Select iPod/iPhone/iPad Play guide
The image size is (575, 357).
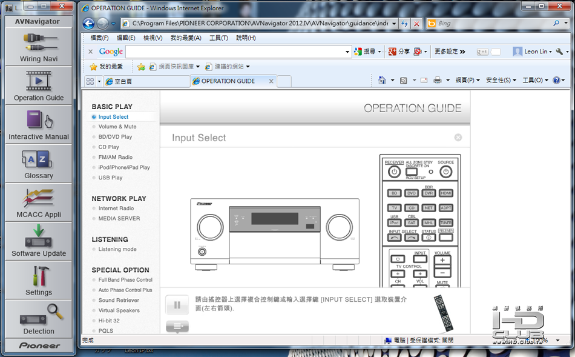124,167
